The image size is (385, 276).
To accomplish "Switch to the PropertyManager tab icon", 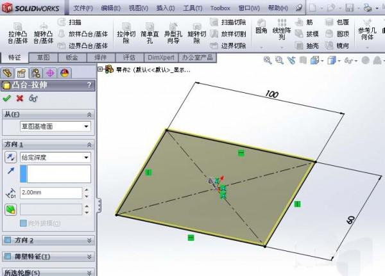I will pos(21,73).
